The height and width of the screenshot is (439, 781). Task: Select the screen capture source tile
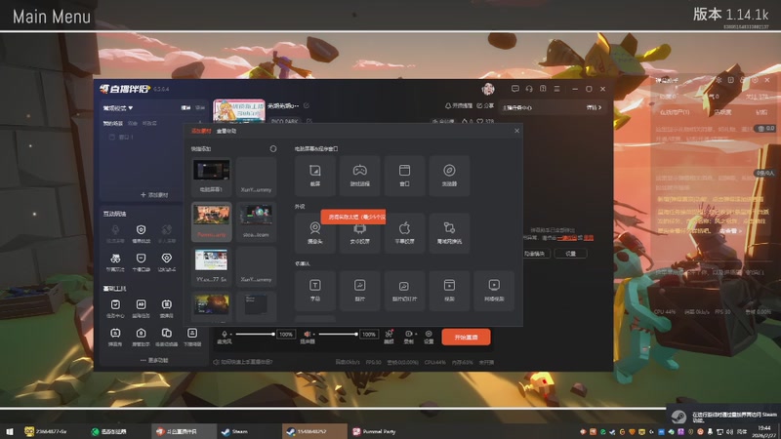(x=314, y=176)
